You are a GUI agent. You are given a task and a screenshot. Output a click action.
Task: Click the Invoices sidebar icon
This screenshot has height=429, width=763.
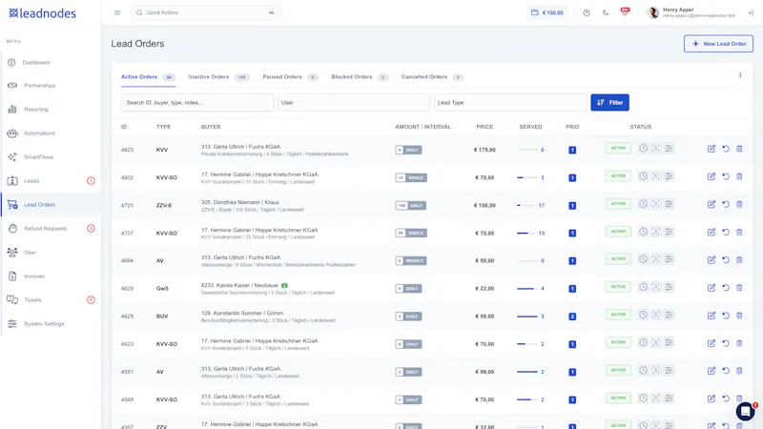tap(12, 276)
